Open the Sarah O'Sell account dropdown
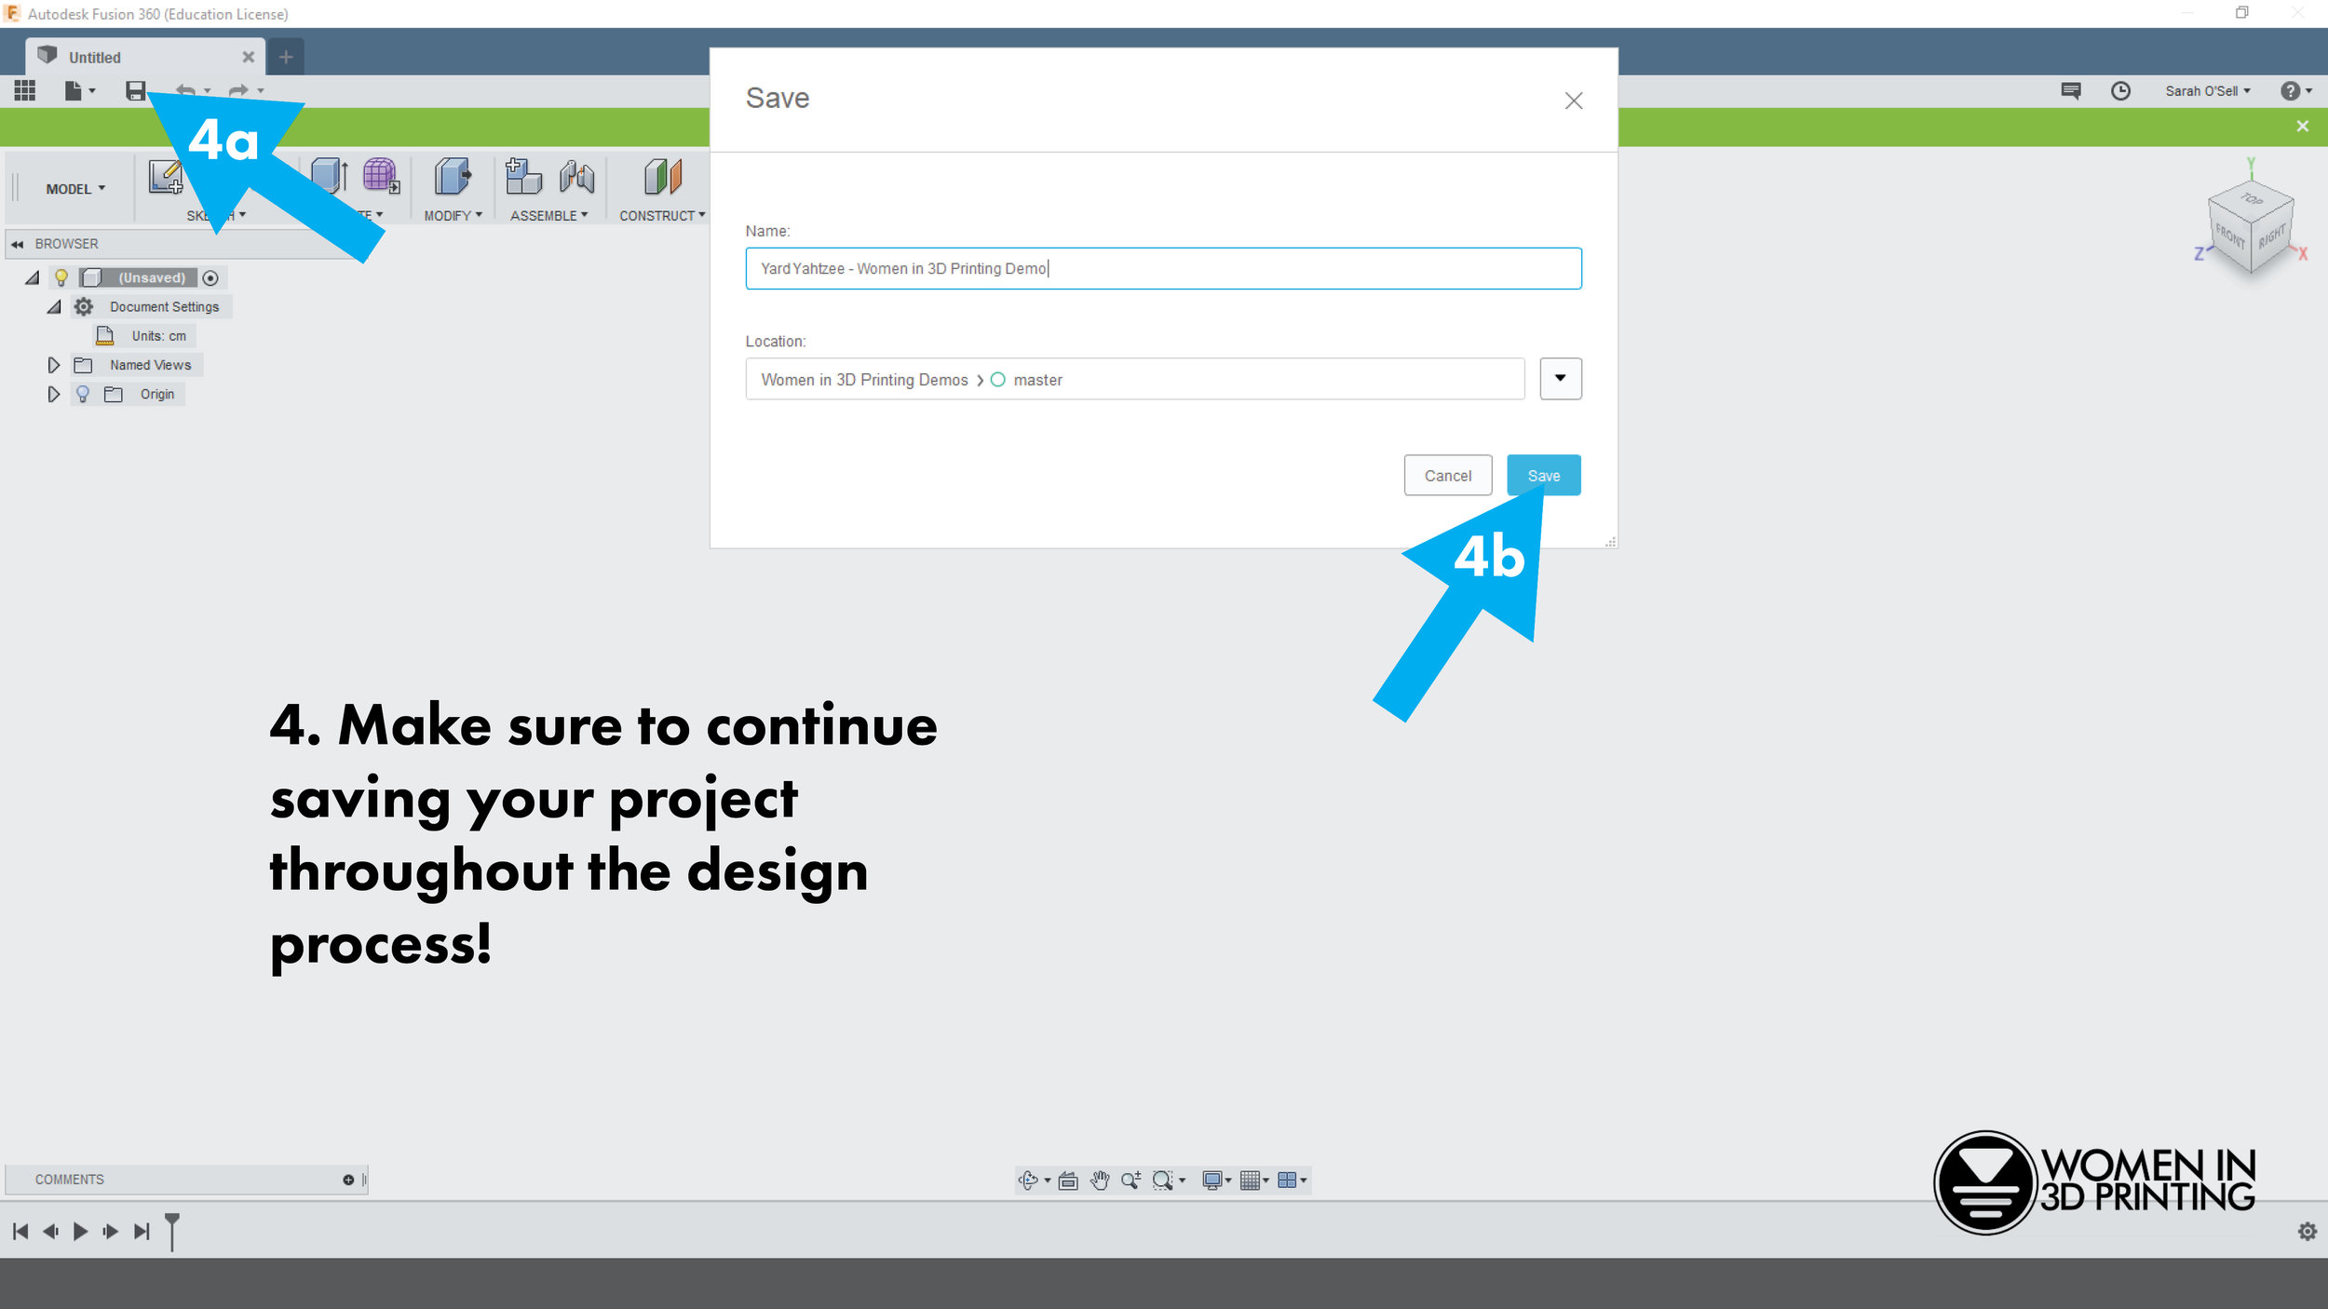This screenshot has width=2328, height=1309. [2208, 90]
